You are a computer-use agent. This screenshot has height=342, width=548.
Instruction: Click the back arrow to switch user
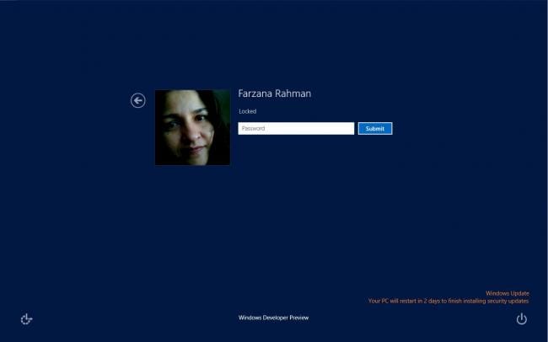coord(138,100)
